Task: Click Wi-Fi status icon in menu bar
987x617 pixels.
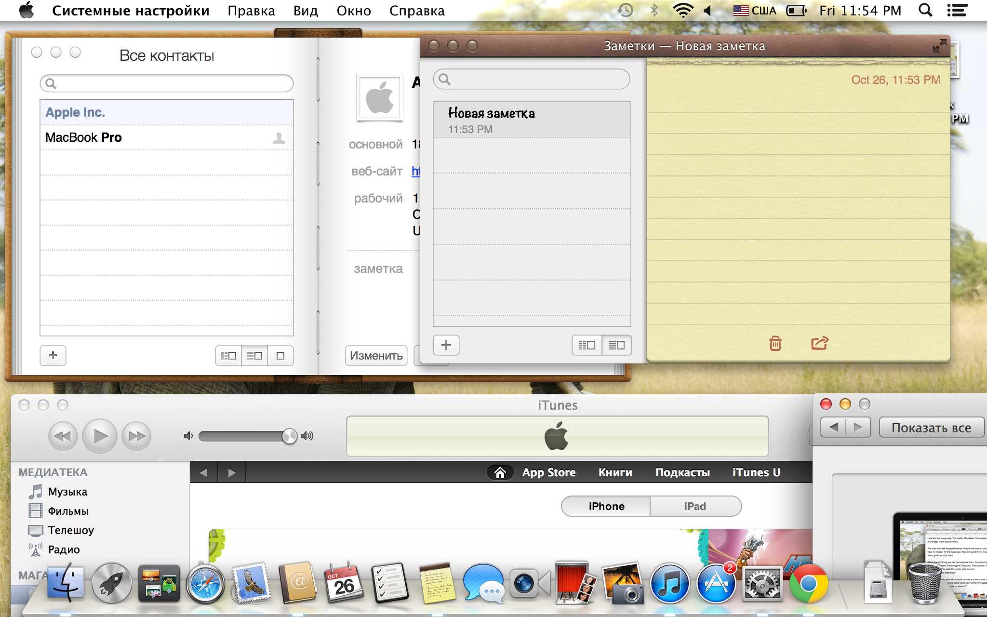Action: point(683,10)
